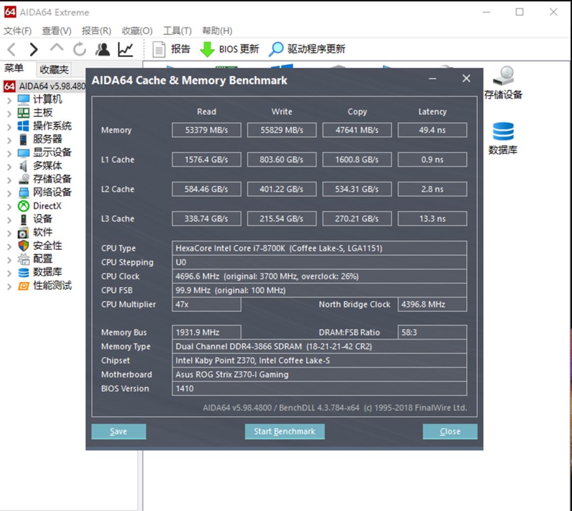This screenshot has width=572, height=511.
Task: Click the green BIOS 更新 download arrow
Action: point(207,49)
